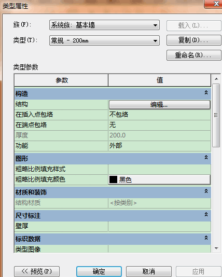Collapse the 尺寸标注 section
Image resolution: width=222 pixels, height=277 pixels.
[x=206, y=214]
